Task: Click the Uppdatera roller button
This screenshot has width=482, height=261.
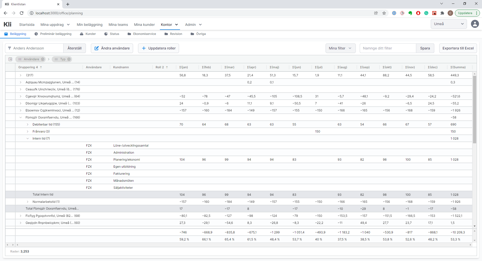Action: [158, 48]
